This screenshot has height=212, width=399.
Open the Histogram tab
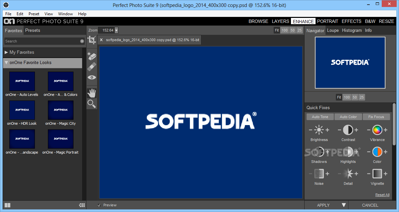352,30
